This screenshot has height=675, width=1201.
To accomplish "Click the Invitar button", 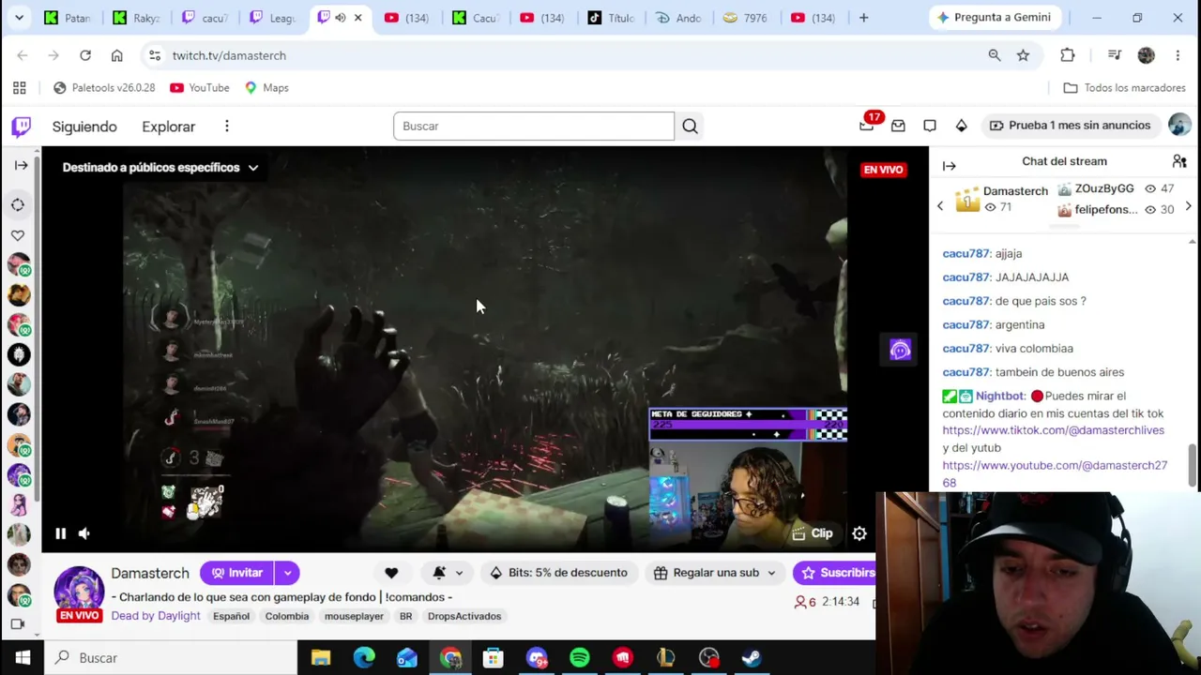I will [x=236, y=573].
